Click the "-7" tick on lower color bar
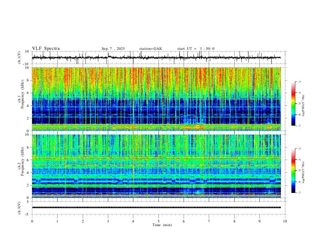Screen dimensions: 321x248 [299, 193]
